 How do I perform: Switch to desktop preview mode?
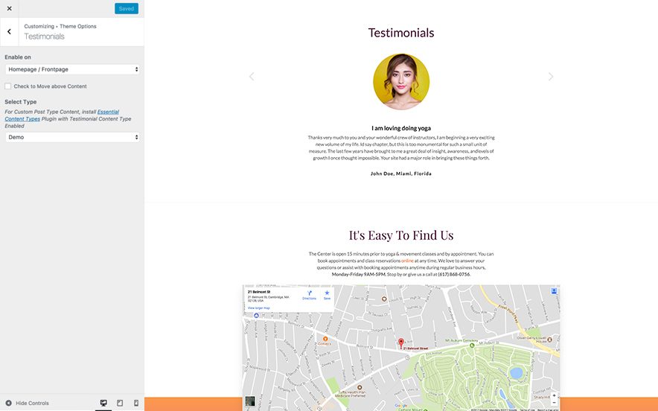[103, 403]
